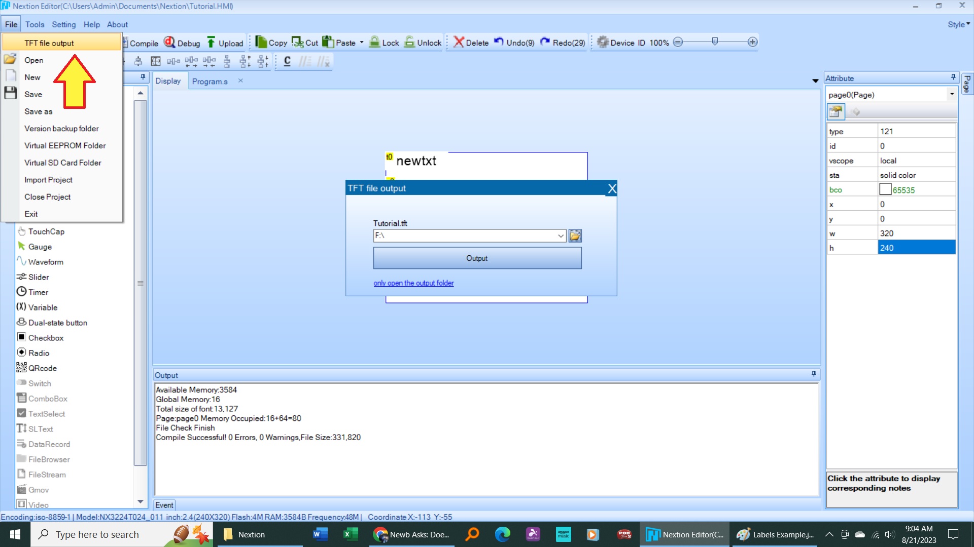Select Import Project from the File menu
The height and width of the screenshot is (547, 974).
click(x=48, y=180)
